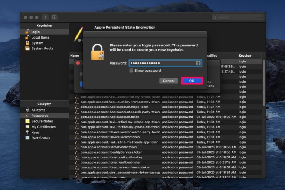Select com.apple.account.idms.heartbeat-token row
Image resolution: width=285 pixels, height=190 pixels.
(166, 162)
